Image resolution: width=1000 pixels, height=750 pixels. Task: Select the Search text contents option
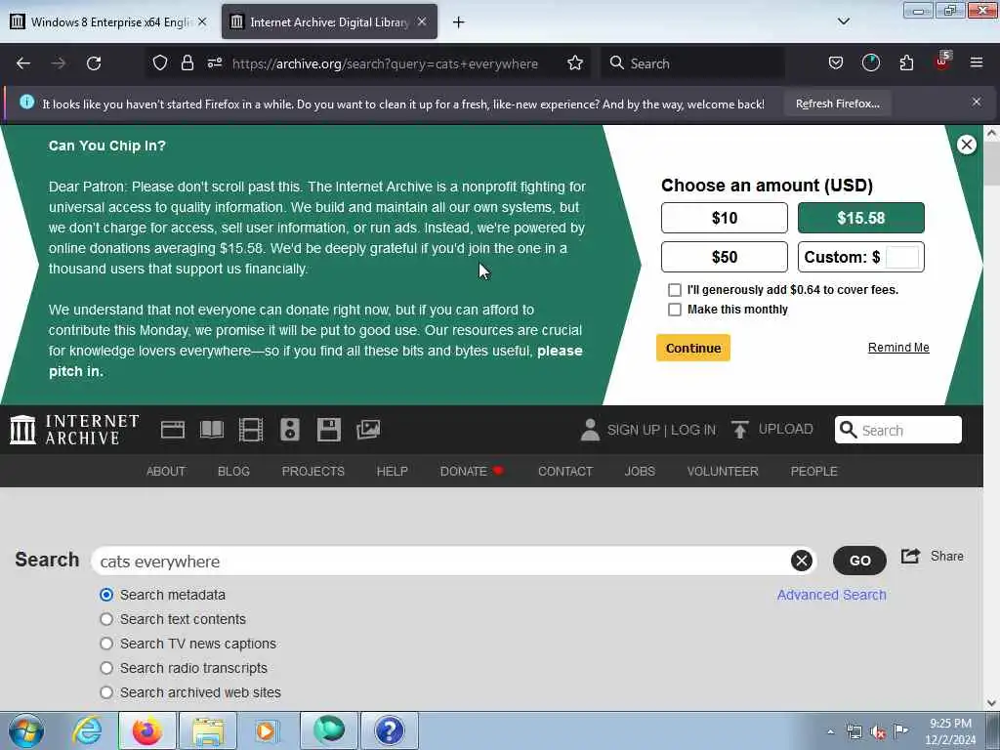pos(106,619)
